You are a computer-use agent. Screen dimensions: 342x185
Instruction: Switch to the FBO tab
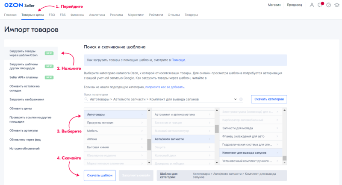(52, 15)
